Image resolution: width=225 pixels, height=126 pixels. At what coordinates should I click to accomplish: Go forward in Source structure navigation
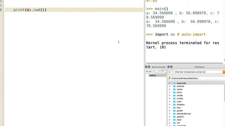pyautogui.click(x=150, y=71)
